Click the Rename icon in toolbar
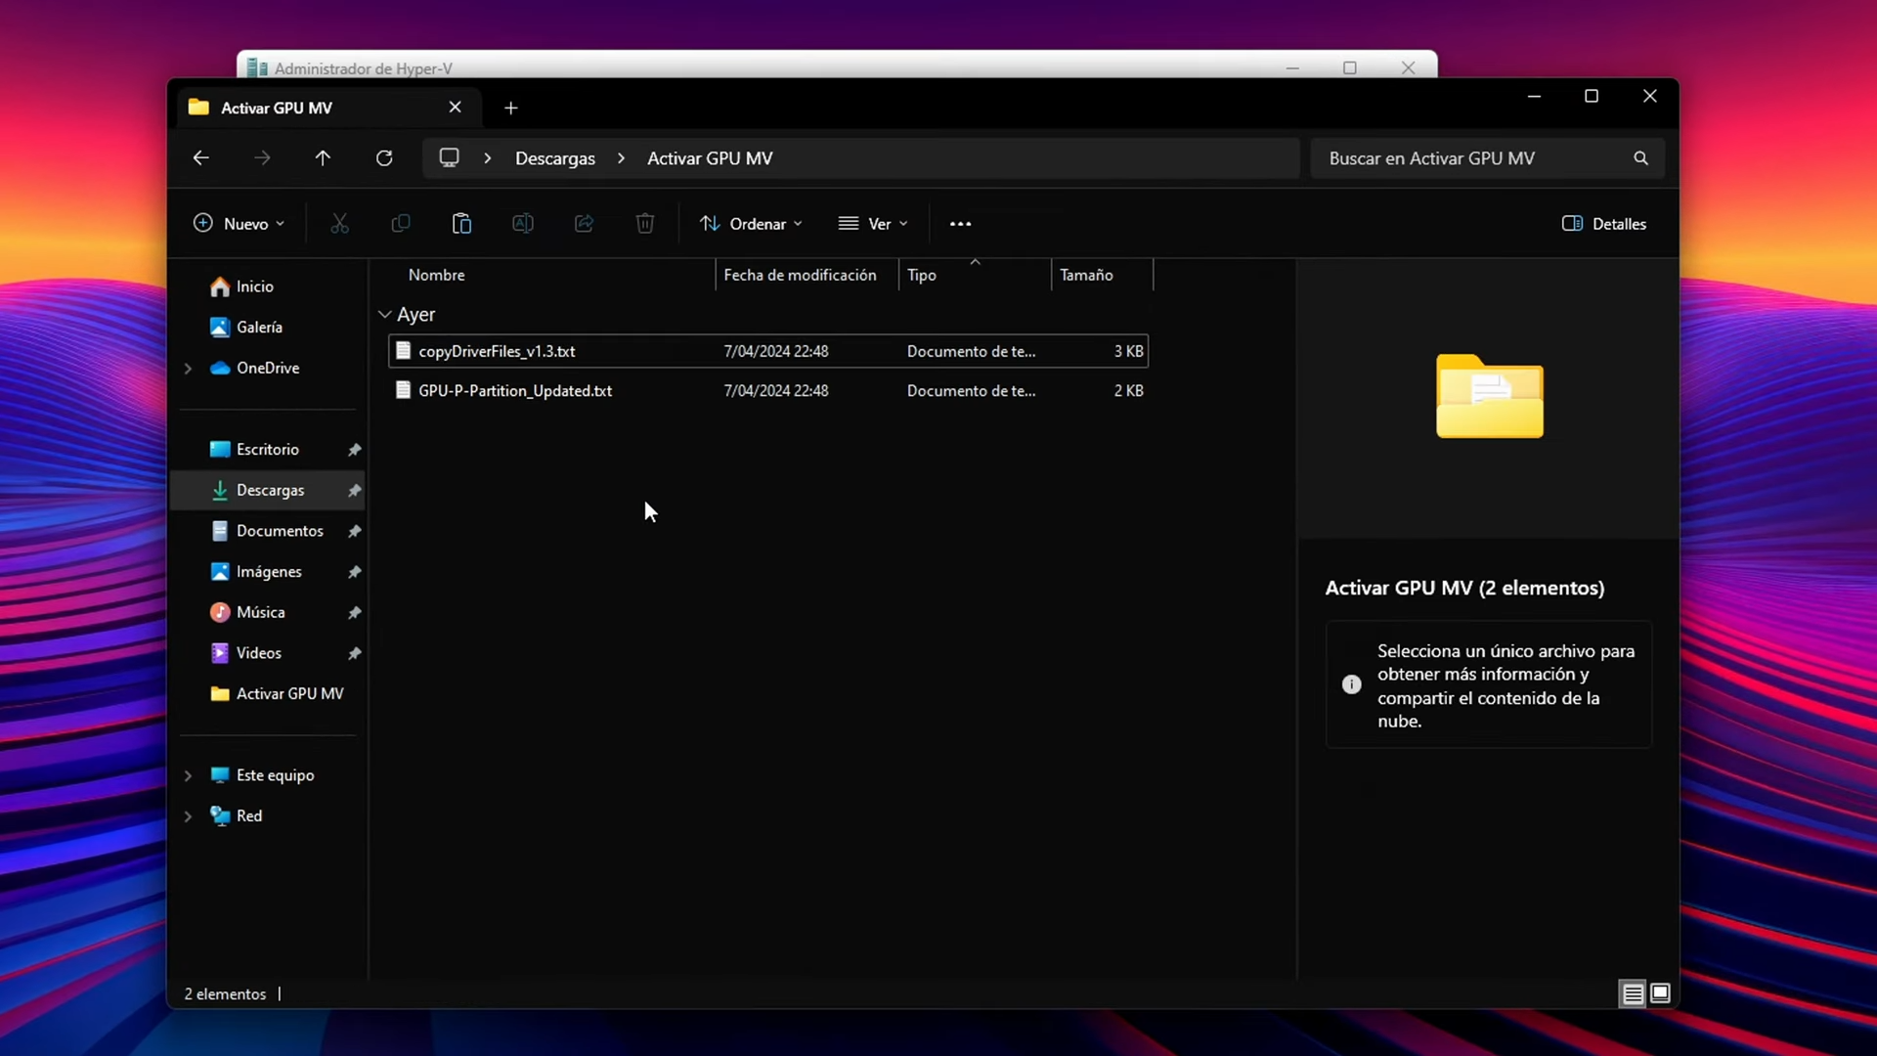The image size is (1877, 1056). click(523, 224)
